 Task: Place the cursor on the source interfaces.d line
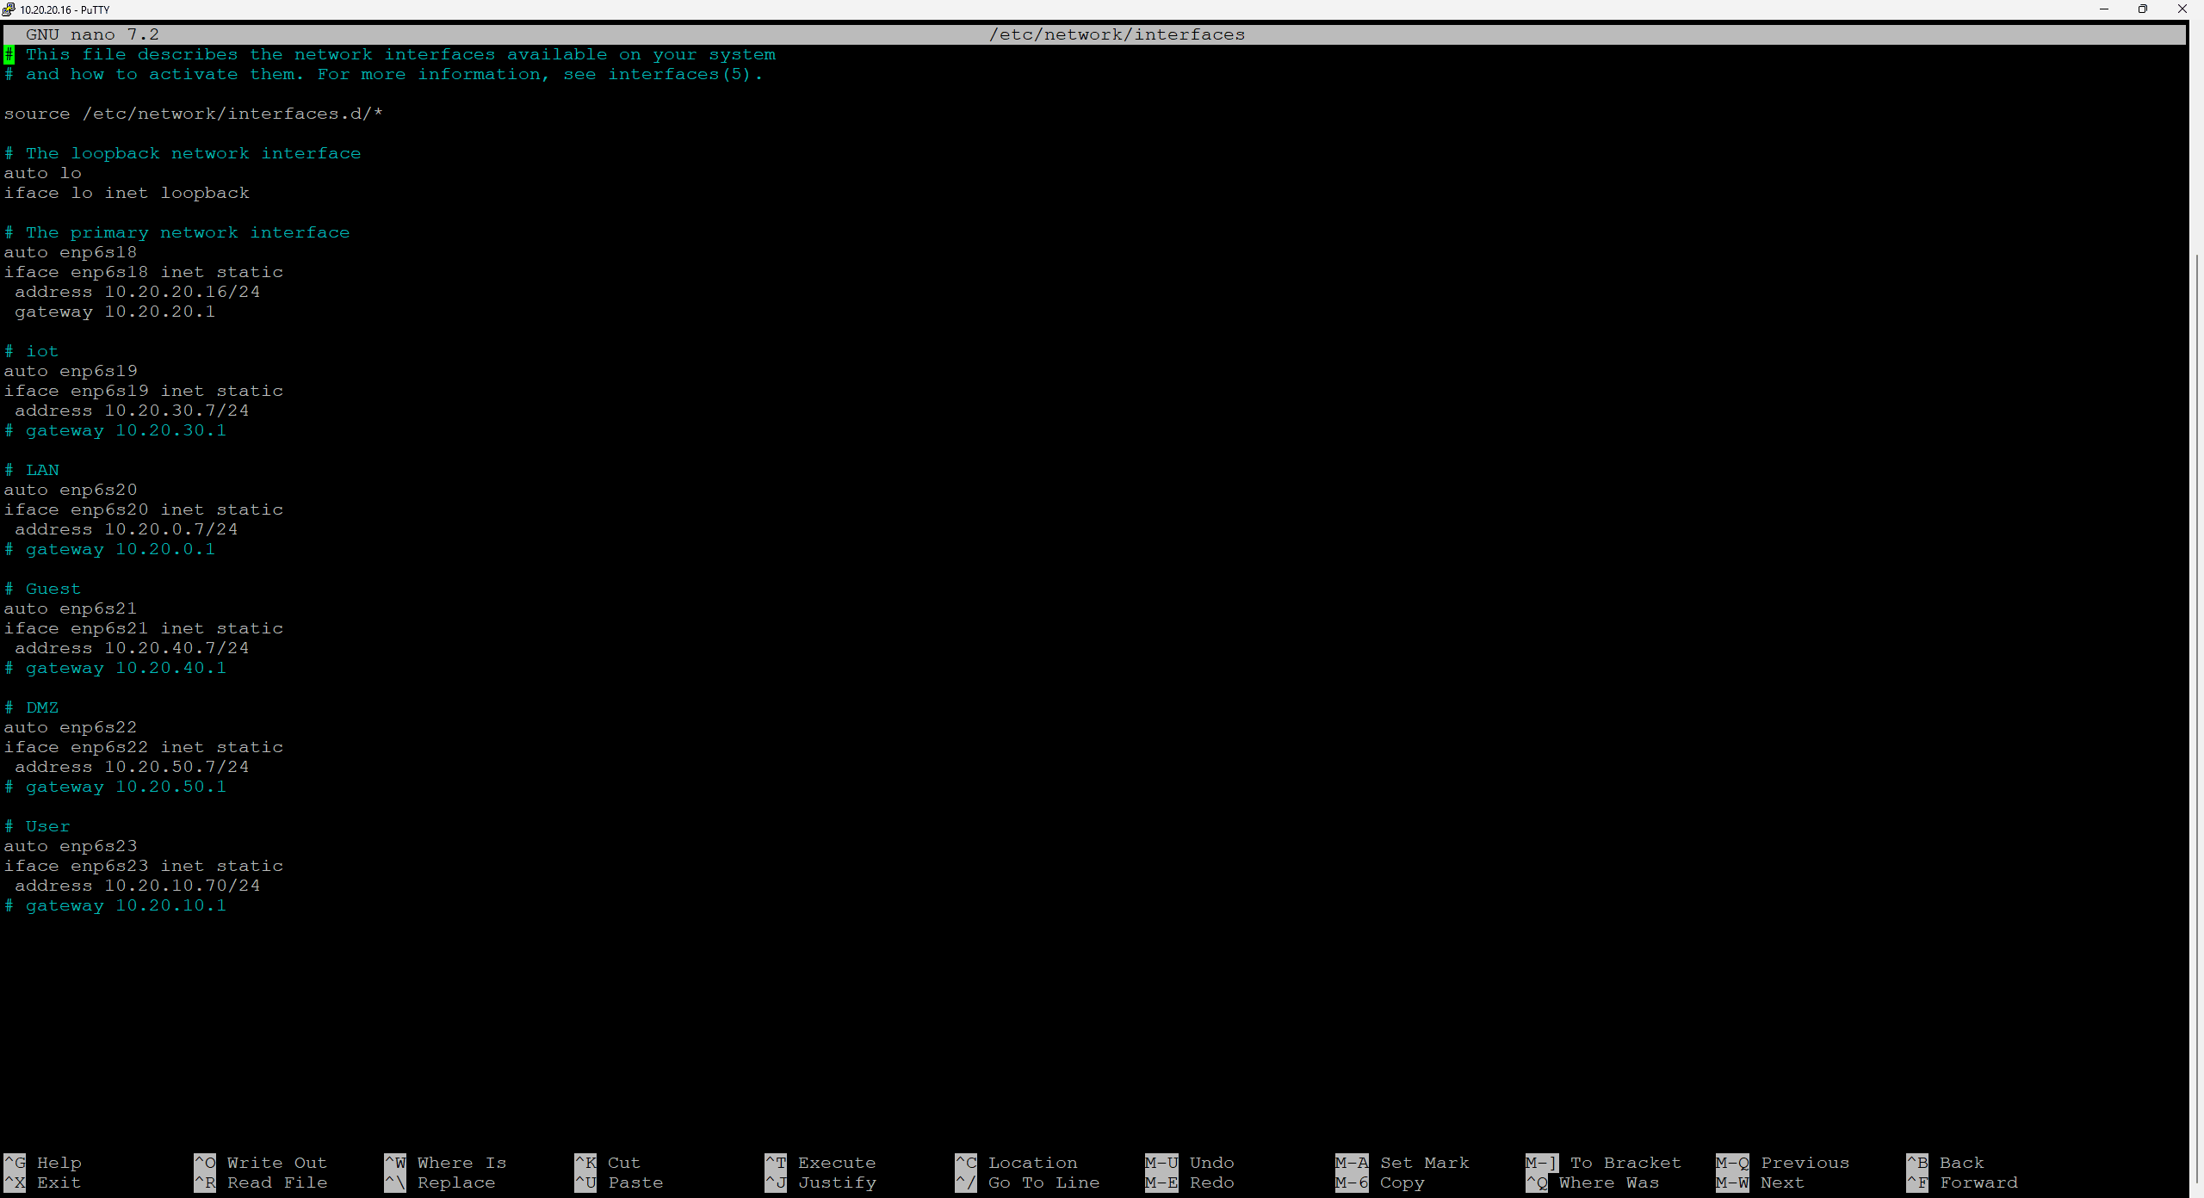click(x=194, y=114)
